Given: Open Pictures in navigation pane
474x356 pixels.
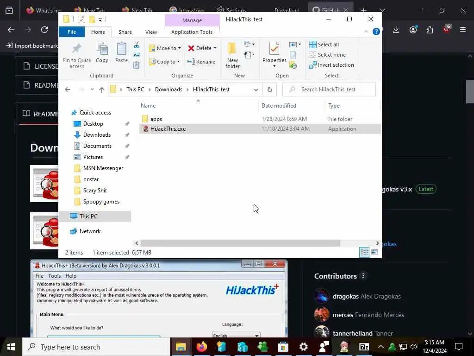Looking at the screenshot, I should click(93, 157).
